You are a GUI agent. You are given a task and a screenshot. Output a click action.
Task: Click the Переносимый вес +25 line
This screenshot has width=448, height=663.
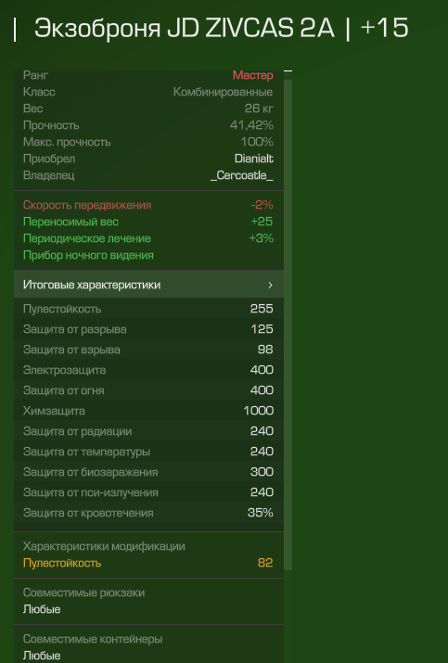148,222
